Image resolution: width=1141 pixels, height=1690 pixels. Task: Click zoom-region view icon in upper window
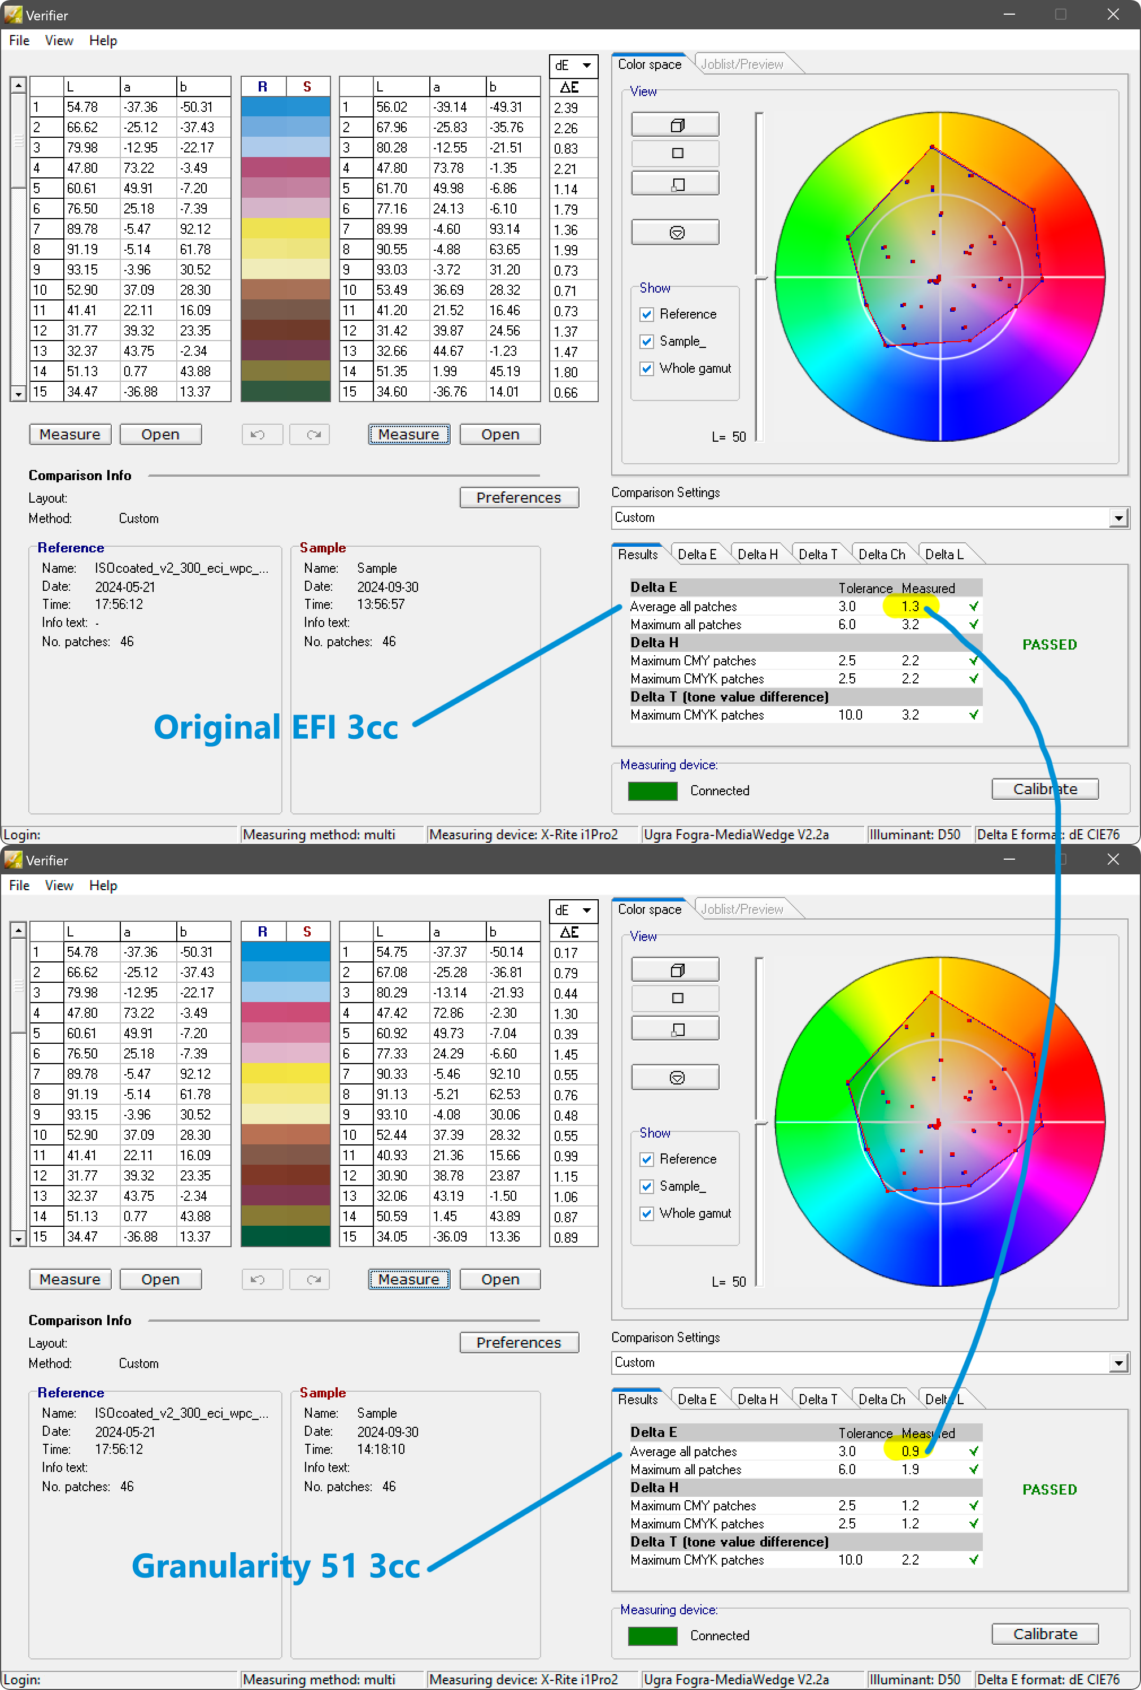tap(675, 184)
